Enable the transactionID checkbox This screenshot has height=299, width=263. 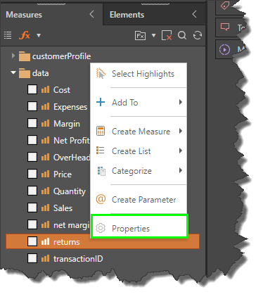coord(32,258)
